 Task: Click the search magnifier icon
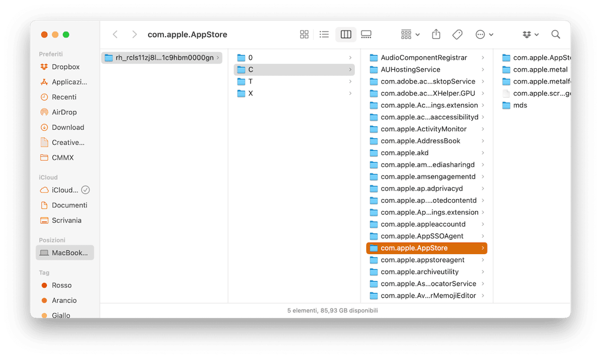point(556,35)
